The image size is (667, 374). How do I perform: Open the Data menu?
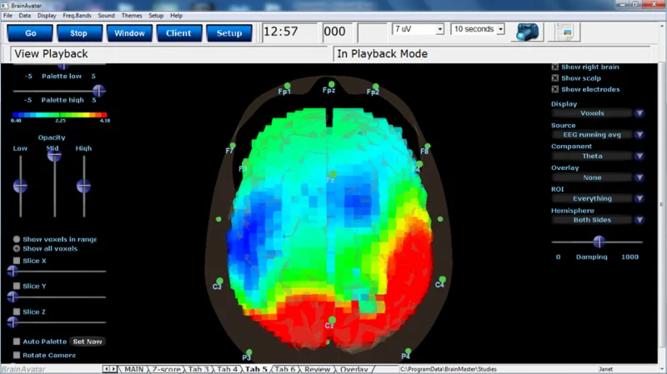point(25,15)
